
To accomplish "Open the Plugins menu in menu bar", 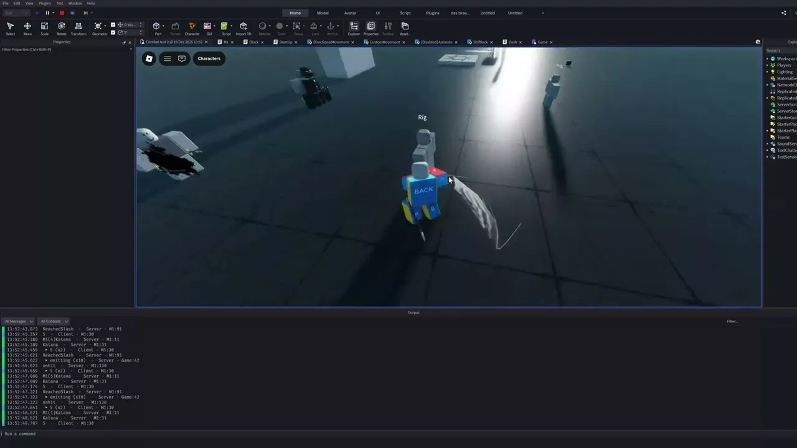I will 45,3.
